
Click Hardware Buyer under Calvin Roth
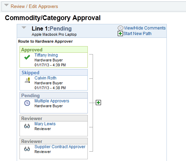pyautogui.click(x=48, y=83)
